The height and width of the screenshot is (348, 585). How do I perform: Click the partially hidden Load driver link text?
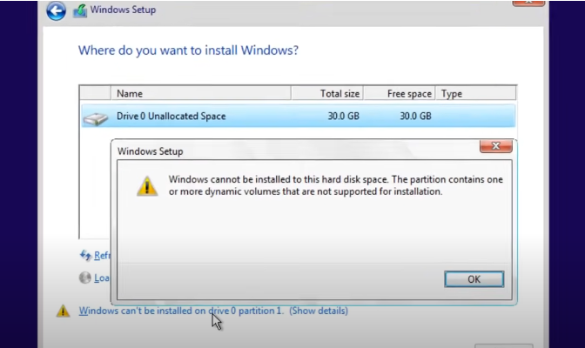coord(102,278)
